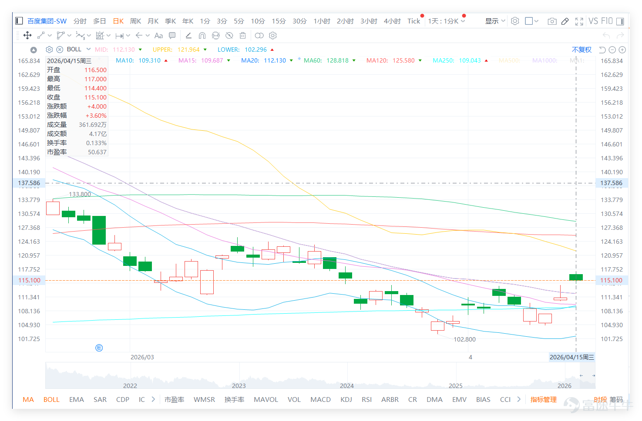Toggle the MA indicator at bottom
The height and width of the screenshot is (421, 642).
pyautogui.click(x=28, y=399)
